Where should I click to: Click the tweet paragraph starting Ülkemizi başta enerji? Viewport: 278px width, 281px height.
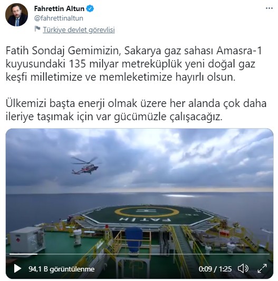pos(136,110)
